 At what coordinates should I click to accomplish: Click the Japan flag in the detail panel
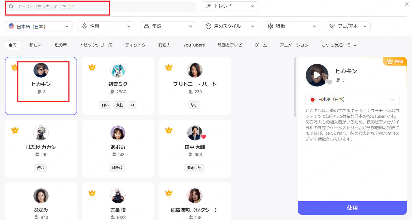click(313, 100)
